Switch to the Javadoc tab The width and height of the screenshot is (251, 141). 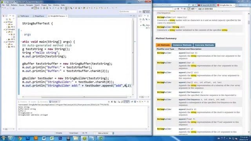(33, 102)
